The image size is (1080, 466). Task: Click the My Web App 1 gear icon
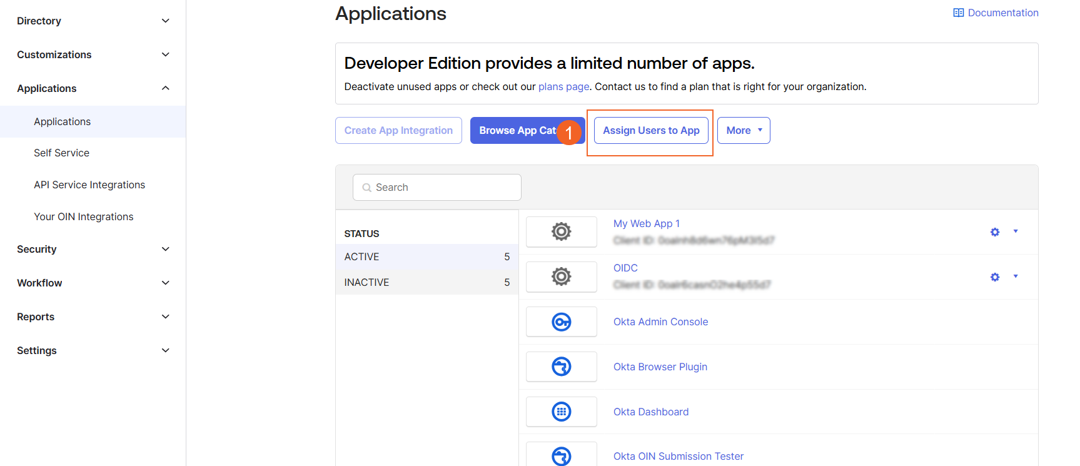tap(561, 231)
